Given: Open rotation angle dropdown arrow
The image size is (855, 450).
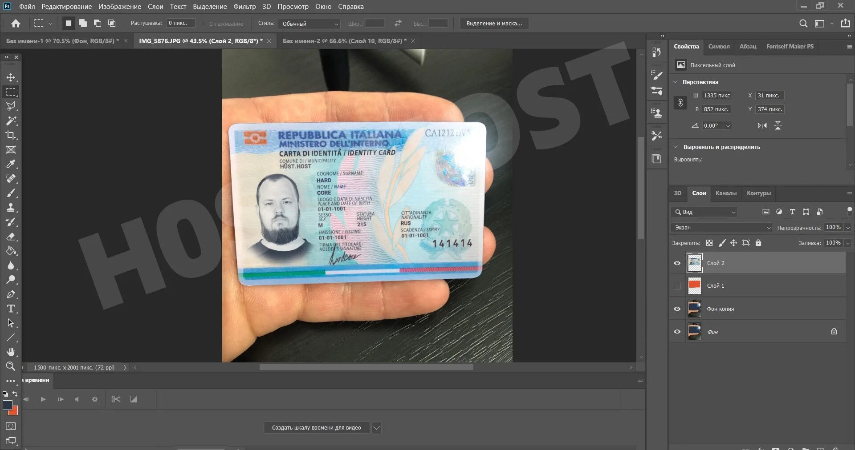Looking at the screenshot, I should tap(728, 126).
